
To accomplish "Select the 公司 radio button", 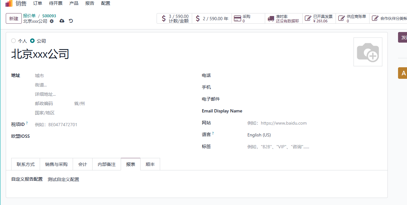I will [x=32, y=41].
